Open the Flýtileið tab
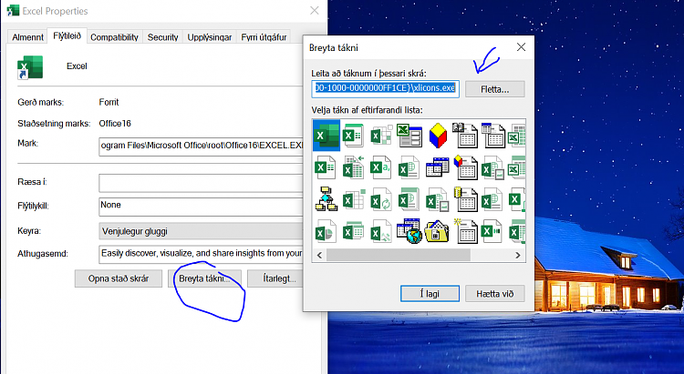This screenshot has width=684, height=374. (x=67, y=36)
